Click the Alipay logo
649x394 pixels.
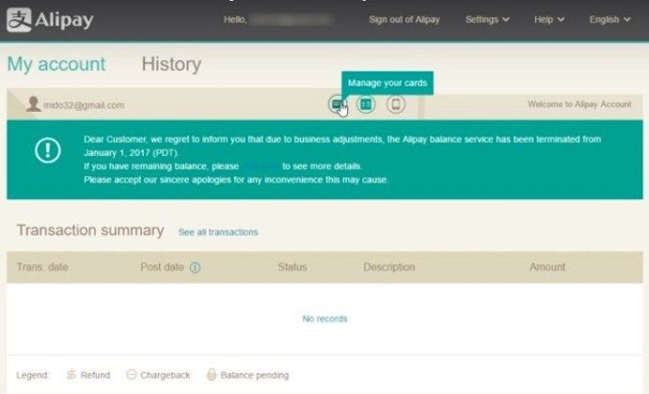[x=51, y=20]
